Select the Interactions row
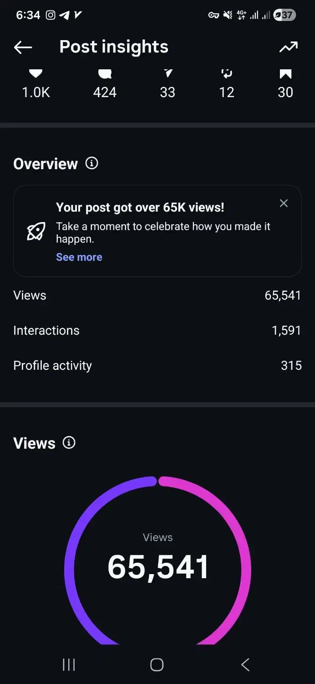Screen dimensions: 315x684 pyautogui.click(x=157, y=331)
